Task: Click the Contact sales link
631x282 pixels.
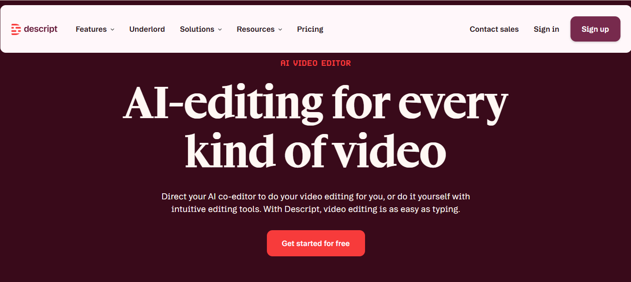Action: point(494,29)
